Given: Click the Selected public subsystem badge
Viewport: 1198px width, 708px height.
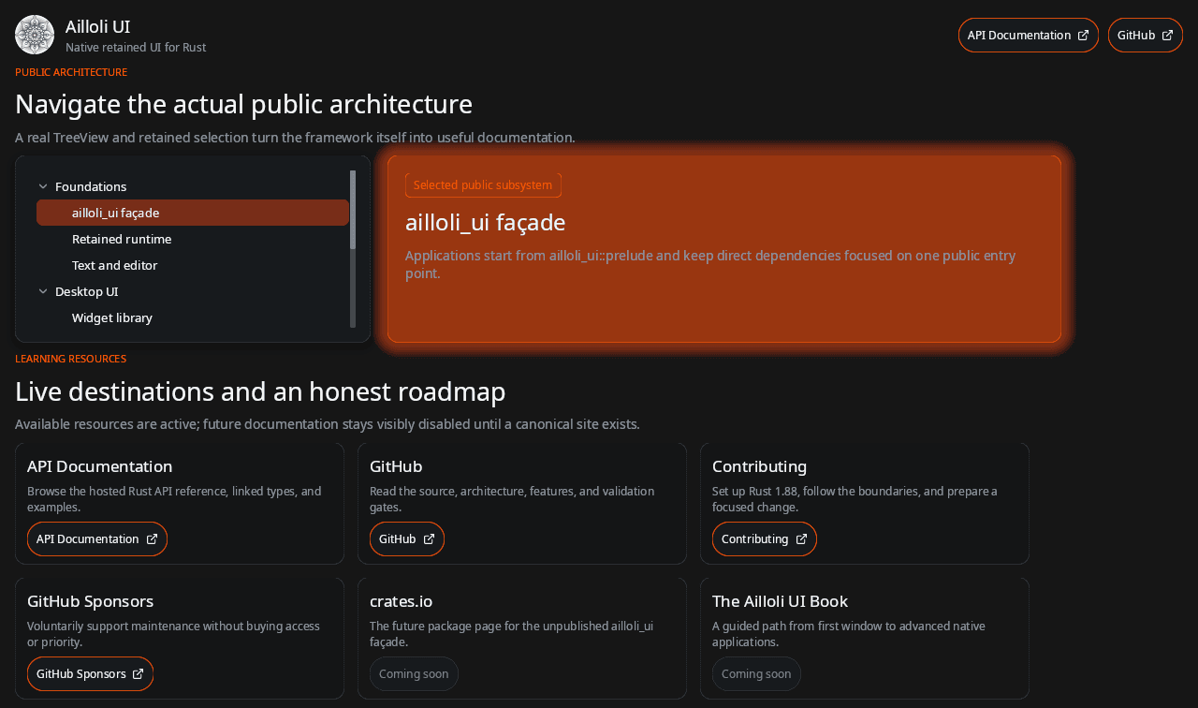Looking at the screenshot, I should coord(483,185).
